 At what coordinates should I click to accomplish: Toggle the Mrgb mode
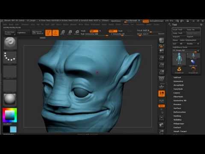tap(83, 31)
